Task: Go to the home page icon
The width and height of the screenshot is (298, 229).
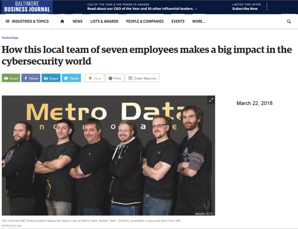Action: (x=62, y=21)
